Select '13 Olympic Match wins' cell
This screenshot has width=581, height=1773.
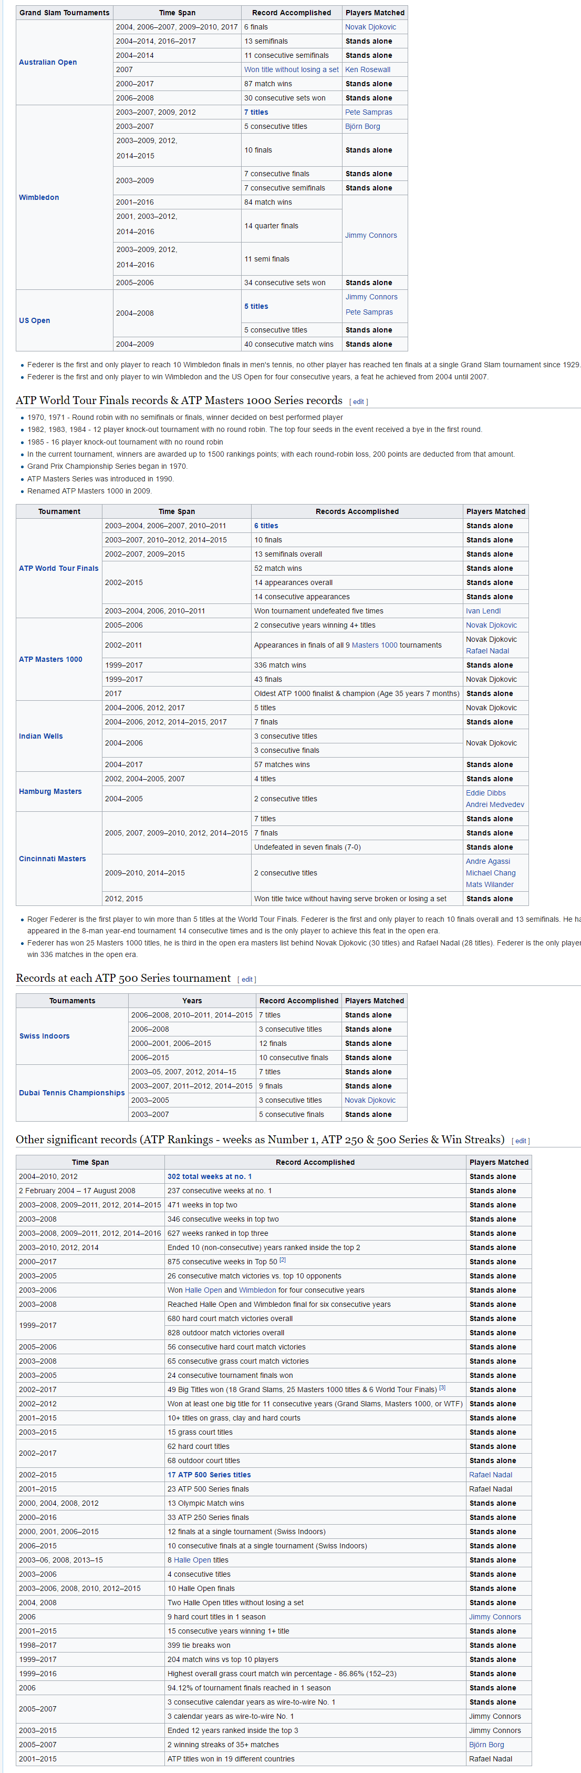315,1503
